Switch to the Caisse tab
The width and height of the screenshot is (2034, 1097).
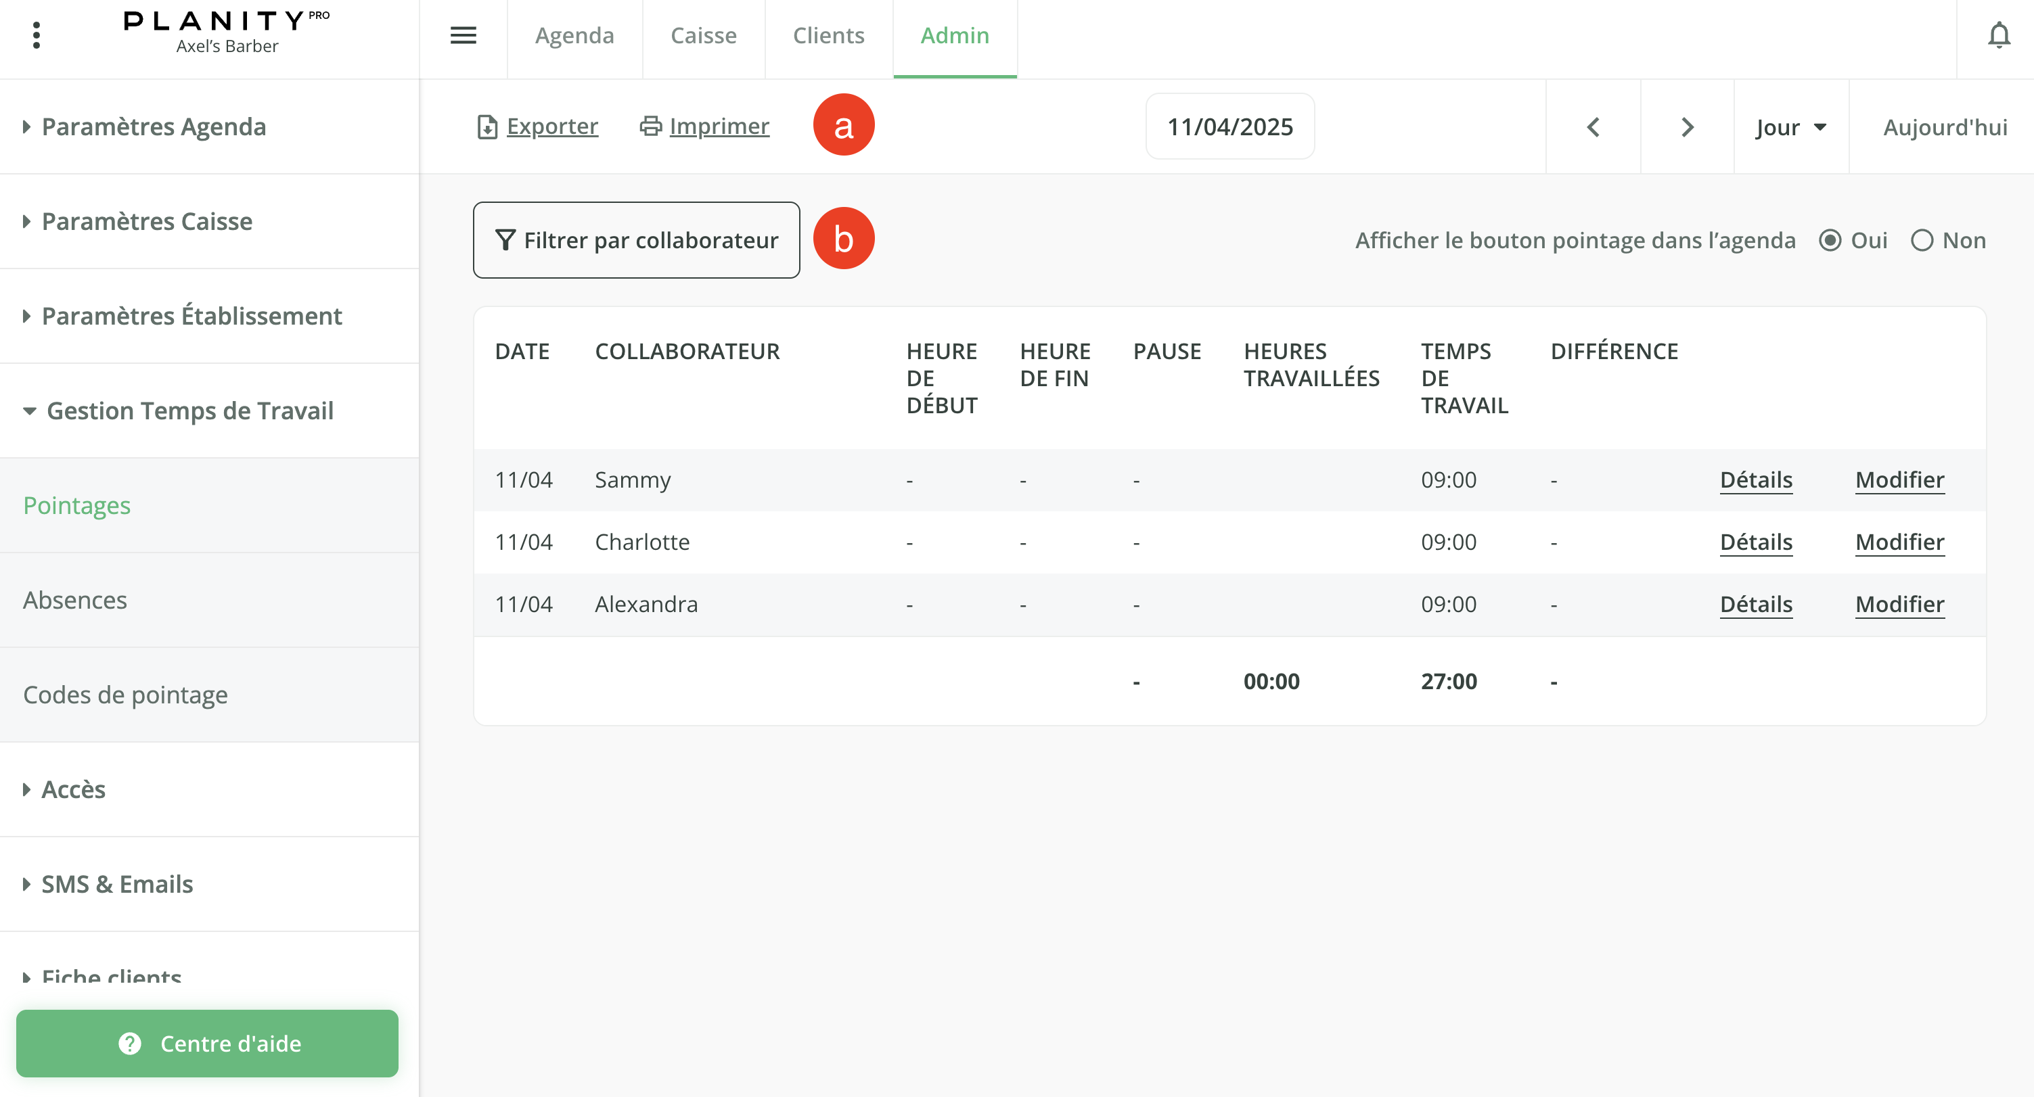coord(703,36)
